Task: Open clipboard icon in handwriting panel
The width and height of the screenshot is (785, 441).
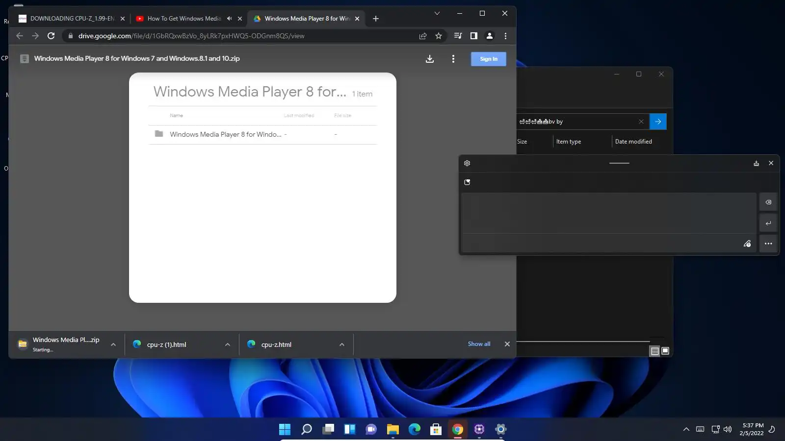Action: [467, 182]
